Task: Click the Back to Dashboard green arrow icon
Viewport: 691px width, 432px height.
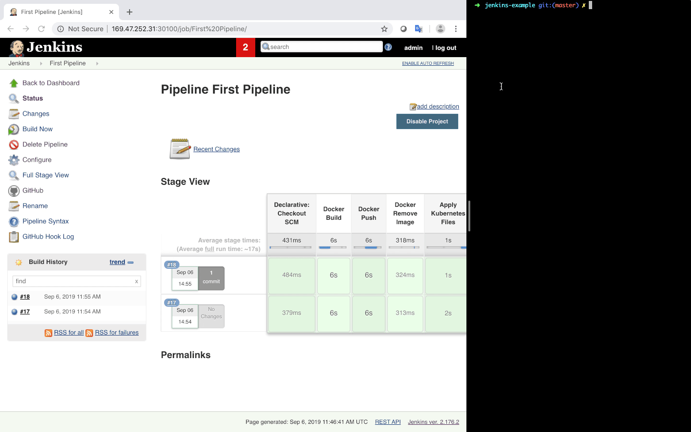Action: point(14,83)
